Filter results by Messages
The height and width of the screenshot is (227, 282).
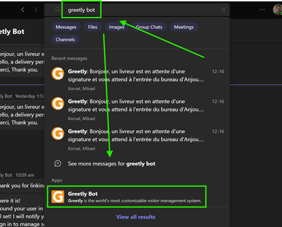click(66, 27)
